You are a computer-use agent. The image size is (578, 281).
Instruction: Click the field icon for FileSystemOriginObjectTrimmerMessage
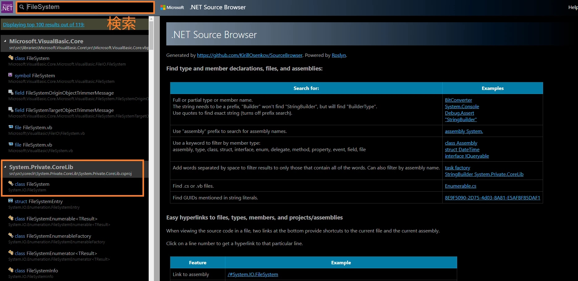[11, 92]
